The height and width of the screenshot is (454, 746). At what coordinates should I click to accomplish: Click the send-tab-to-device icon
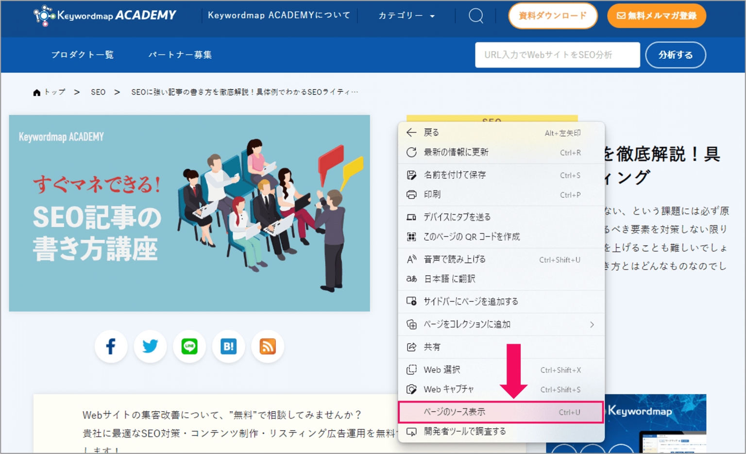pyautogui.click(x=411, y=217)
